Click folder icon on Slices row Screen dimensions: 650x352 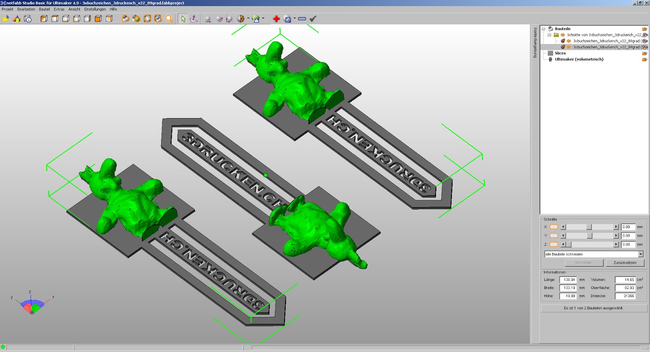point(644,53)
